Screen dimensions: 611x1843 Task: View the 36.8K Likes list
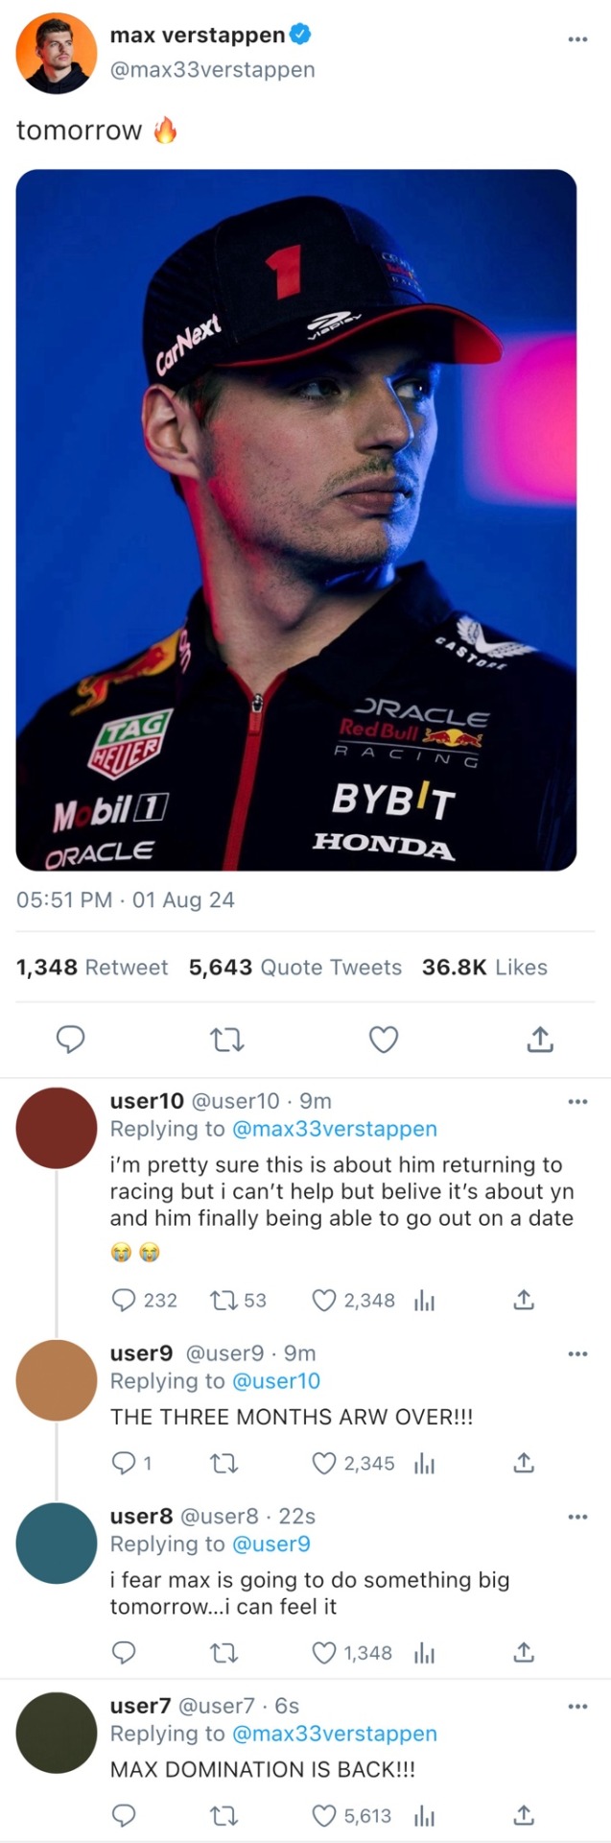(484, 968)
